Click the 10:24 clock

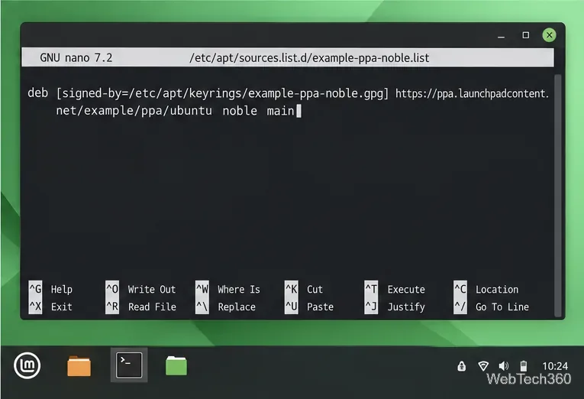click(555, 366)
